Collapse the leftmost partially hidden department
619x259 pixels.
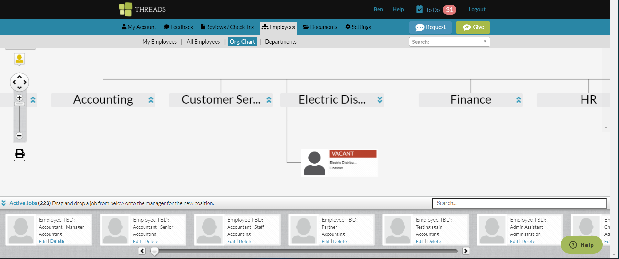point(33,100)
